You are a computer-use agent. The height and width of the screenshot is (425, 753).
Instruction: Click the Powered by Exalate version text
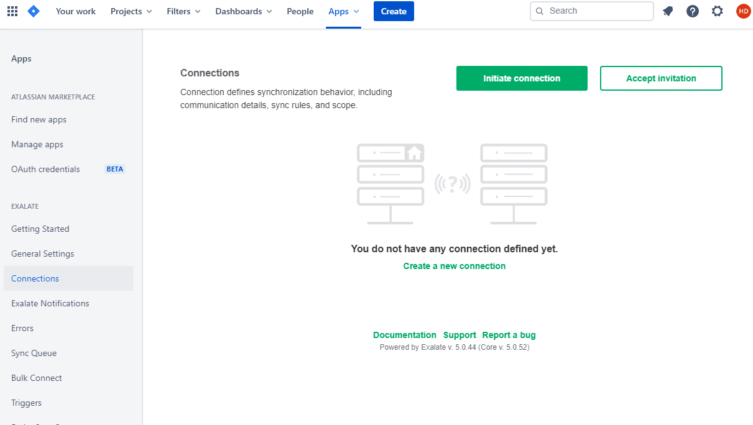pyautogui.click(x=455, y=347)
